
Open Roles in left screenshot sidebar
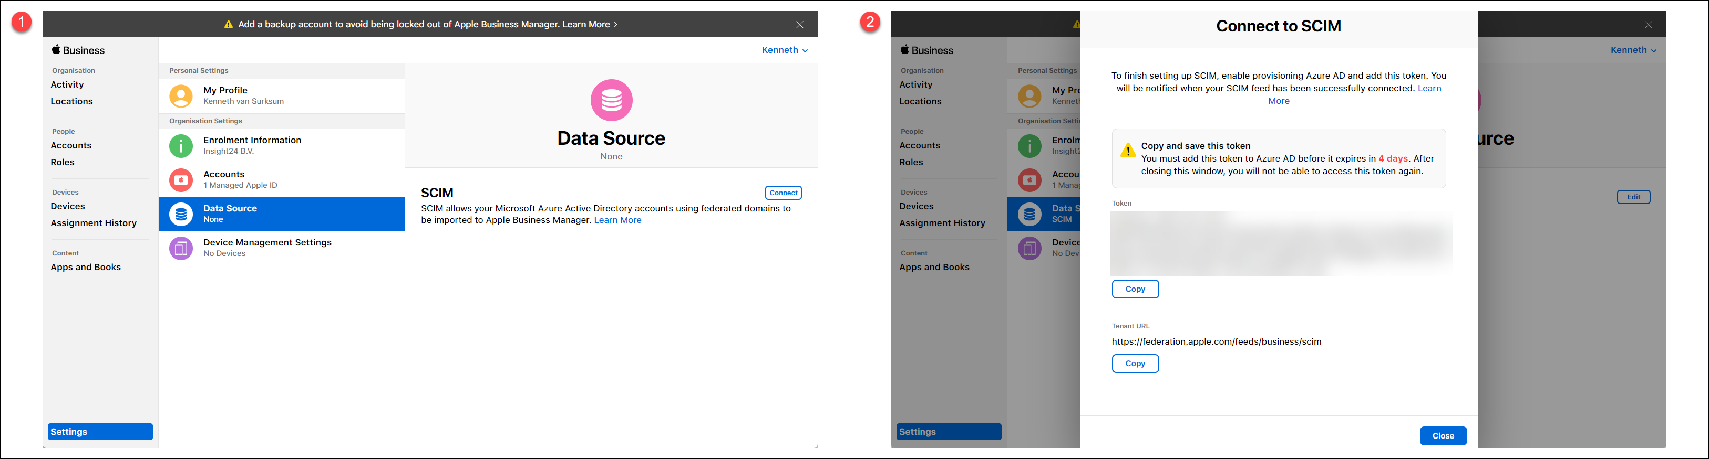(63, 162)
